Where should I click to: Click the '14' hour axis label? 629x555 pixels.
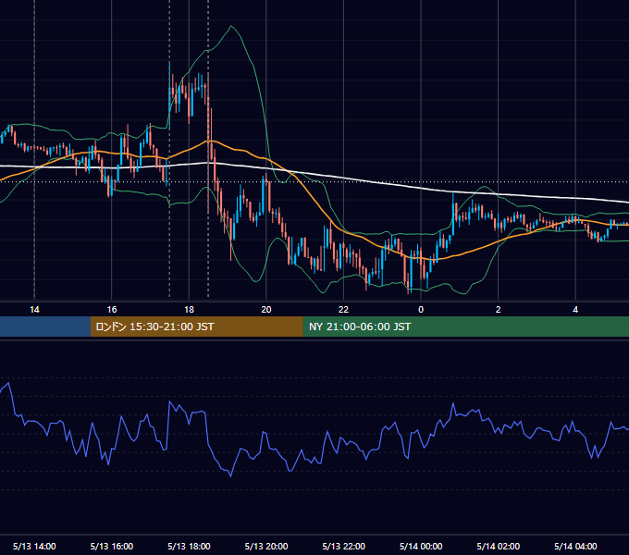coord(34,310)
